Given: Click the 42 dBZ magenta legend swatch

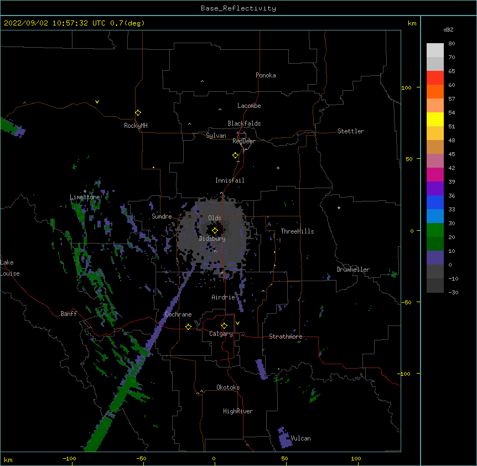Looking at the screenshot, I should point(435,174).
